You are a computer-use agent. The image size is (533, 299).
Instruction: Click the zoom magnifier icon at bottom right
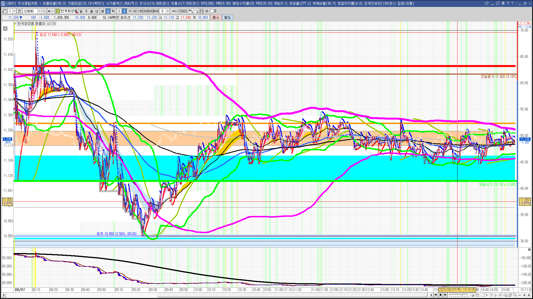(515, 295)
